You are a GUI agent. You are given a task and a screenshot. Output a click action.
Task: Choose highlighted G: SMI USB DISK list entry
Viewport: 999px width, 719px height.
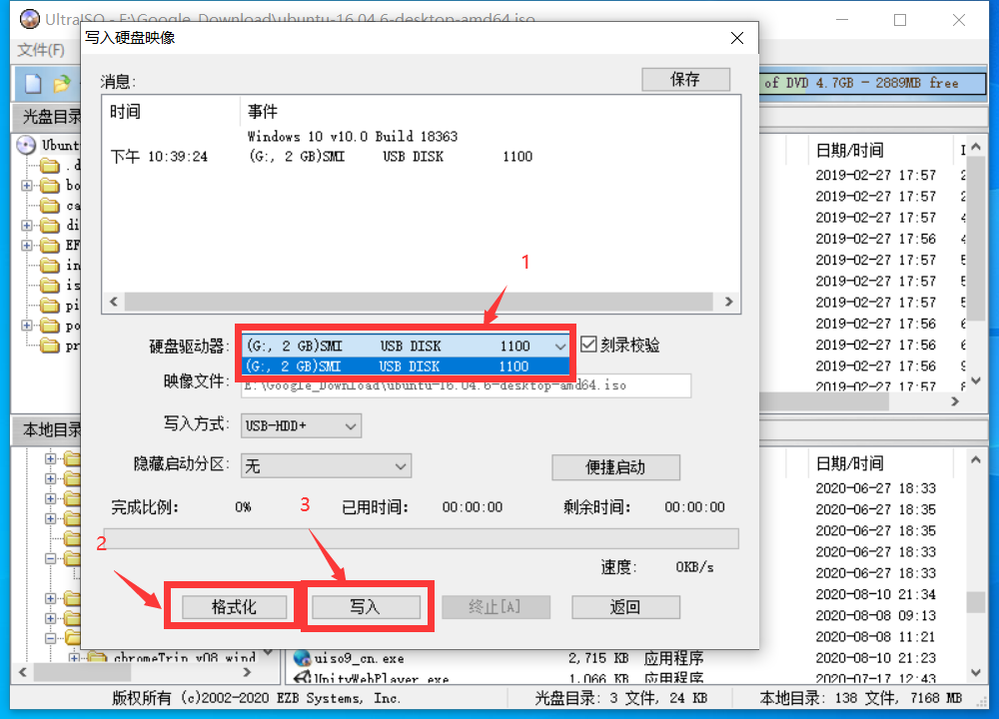coord(406,366)
